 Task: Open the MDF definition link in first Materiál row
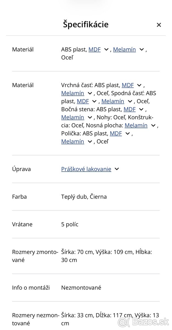[94, 50]
